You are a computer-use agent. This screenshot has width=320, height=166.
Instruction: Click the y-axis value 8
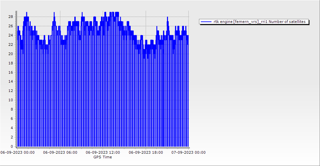tap(12, 109)
